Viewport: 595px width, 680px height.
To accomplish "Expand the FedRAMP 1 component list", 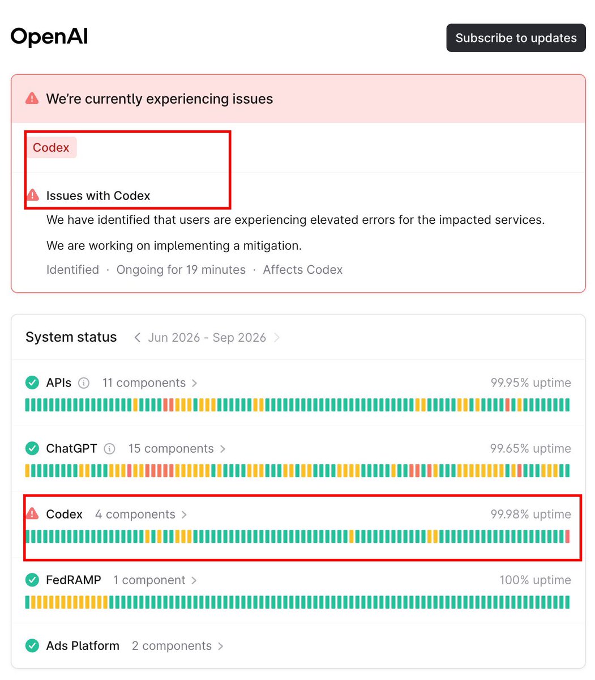I will (155, 580).
